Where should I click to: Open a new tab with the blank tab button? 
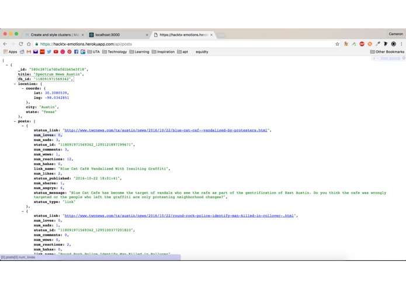(221, 35)
